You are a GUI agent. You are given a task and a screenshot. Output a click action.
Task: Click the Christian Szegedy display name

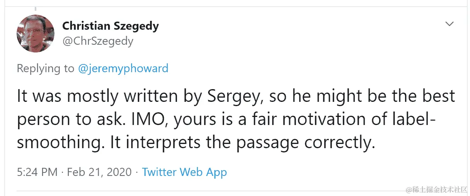pyautogui.click(x=110, y=26)
